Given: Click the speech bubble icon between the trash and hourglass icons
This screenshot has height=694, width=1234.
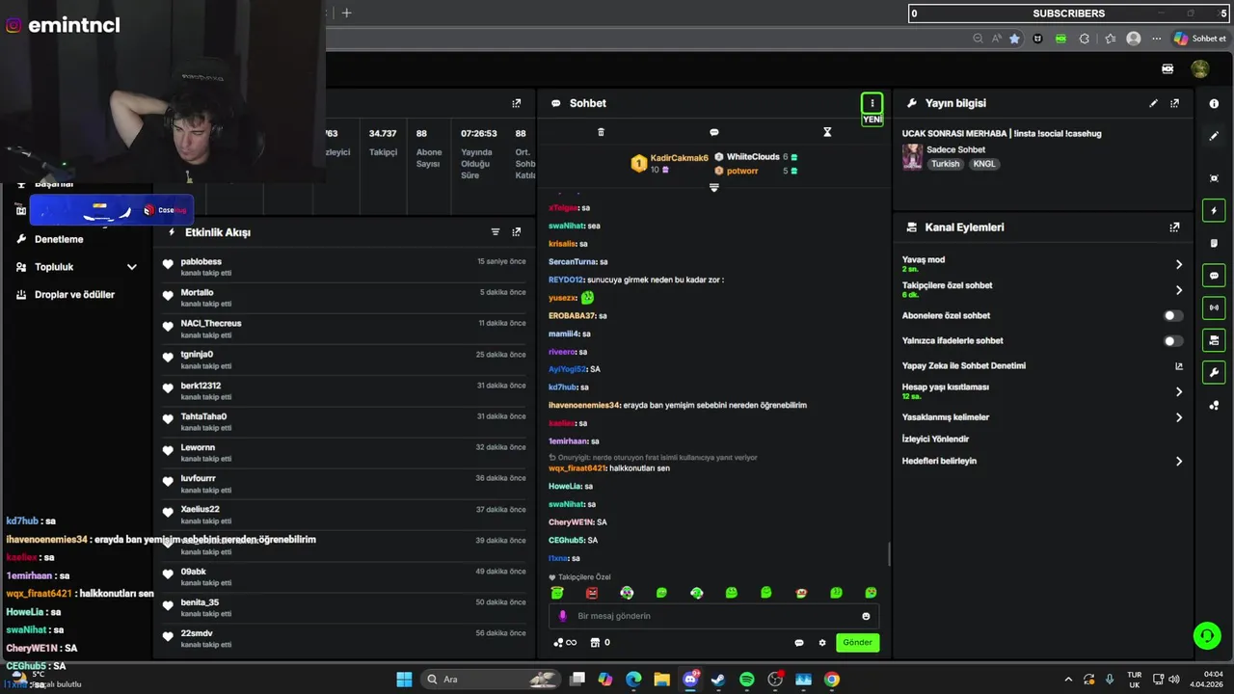Looking at the screenshot, I should click(x=713, y=132).
